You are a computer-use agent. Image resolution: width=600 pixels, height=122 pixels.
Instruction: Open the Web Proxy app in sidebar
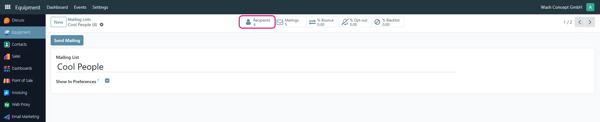click(x=23, y=105)
